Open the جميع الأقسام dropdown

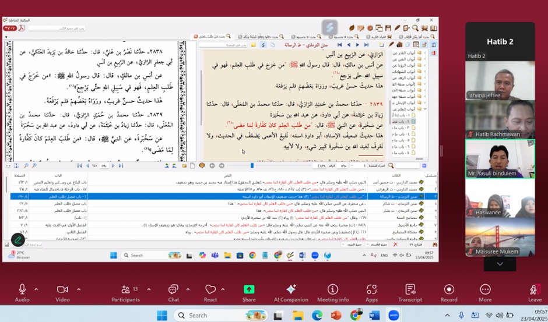tap(377, 245)
